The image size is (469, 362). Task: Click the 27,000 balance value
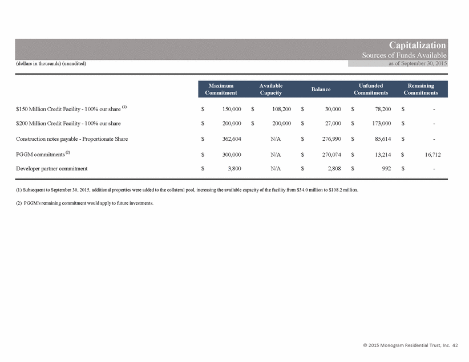(x=333, y=124)
